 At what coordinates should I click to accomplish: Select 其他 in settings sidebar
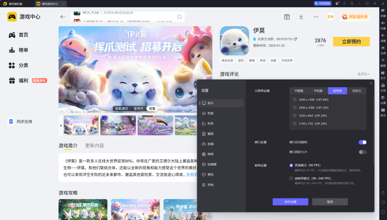click(x=221, y=185)
